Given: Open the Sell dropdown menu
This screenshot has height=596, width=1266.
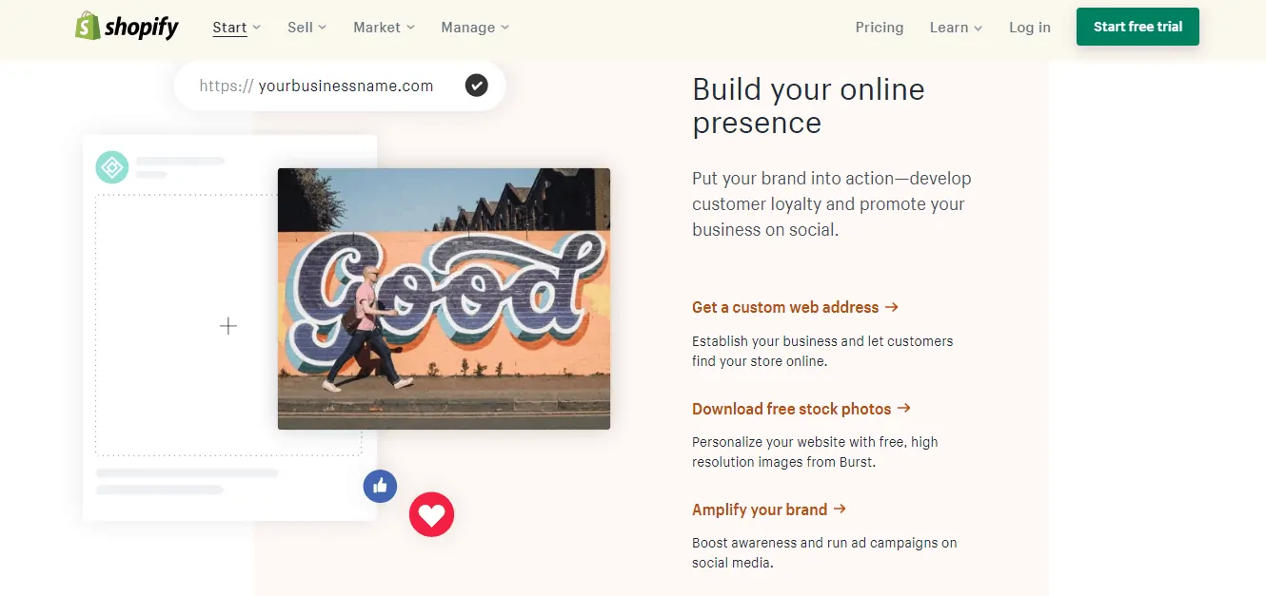Looking at the screenshot, I should 307,28.
